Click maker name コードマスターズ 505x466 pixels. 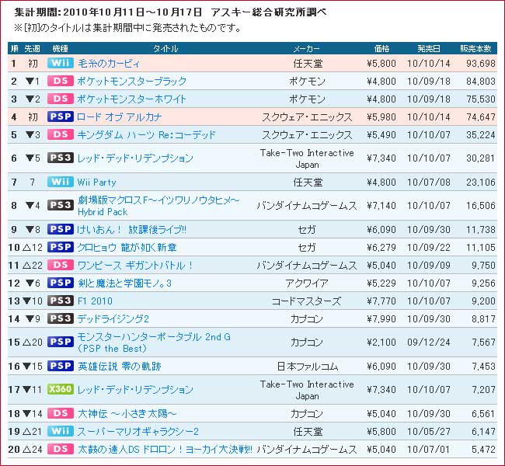coord(306,301)
